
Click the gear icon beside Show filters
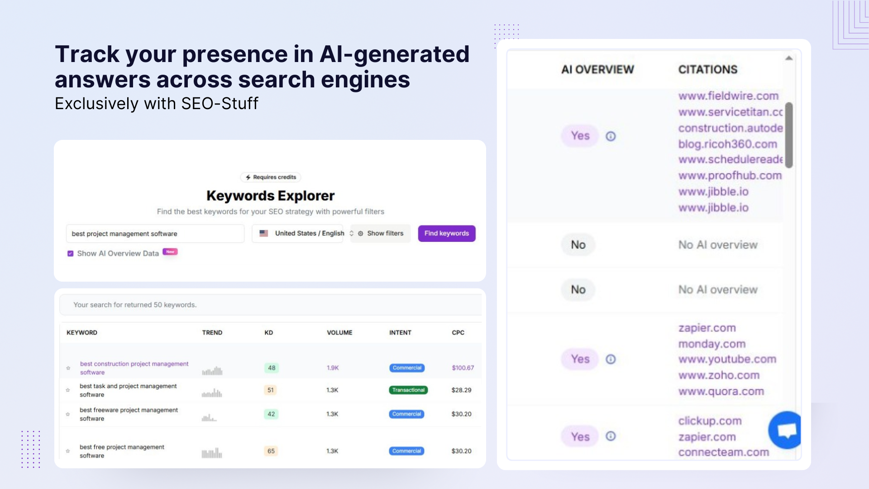coord(361,233)
